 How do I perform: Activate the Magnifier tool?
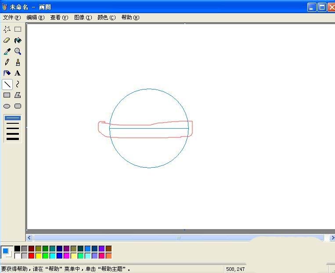(18, 51)
